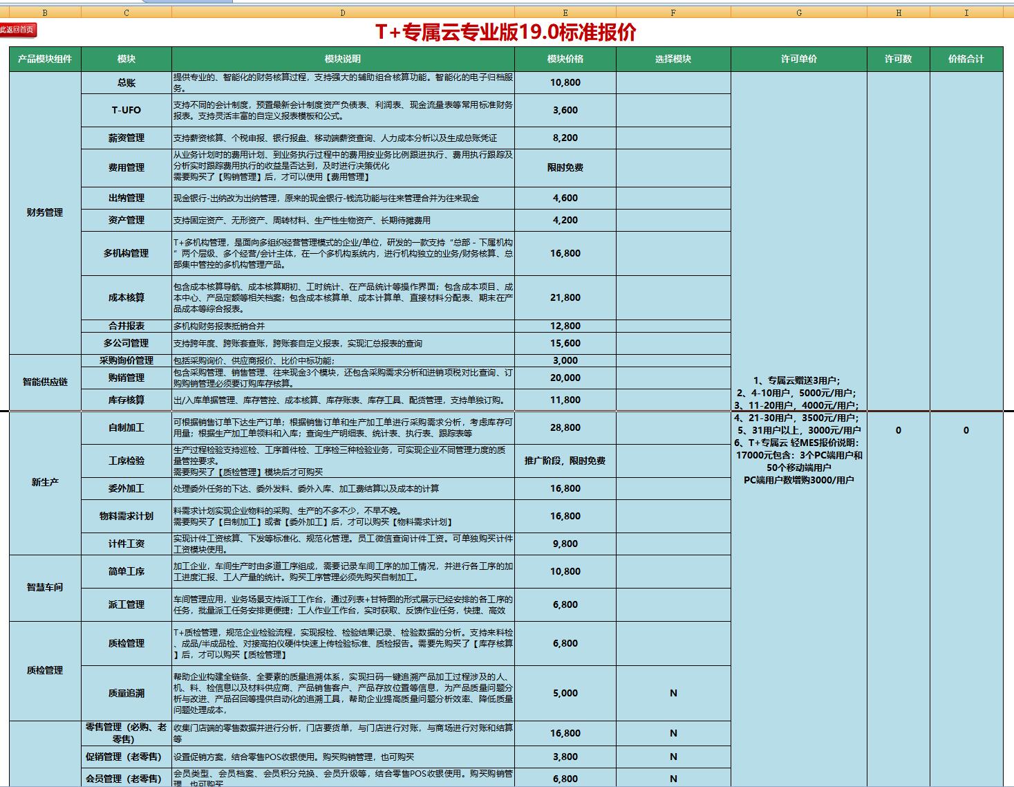
Task: Click the 总账 module description cell
Action: click(x=343, y=82)
